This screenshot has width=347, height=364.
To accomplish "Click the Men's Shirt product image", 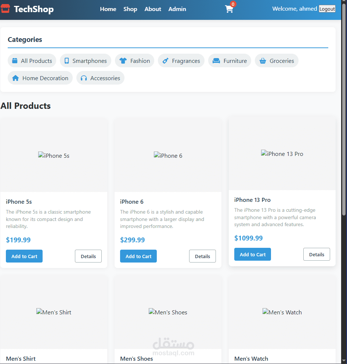I will pos(54,312).
